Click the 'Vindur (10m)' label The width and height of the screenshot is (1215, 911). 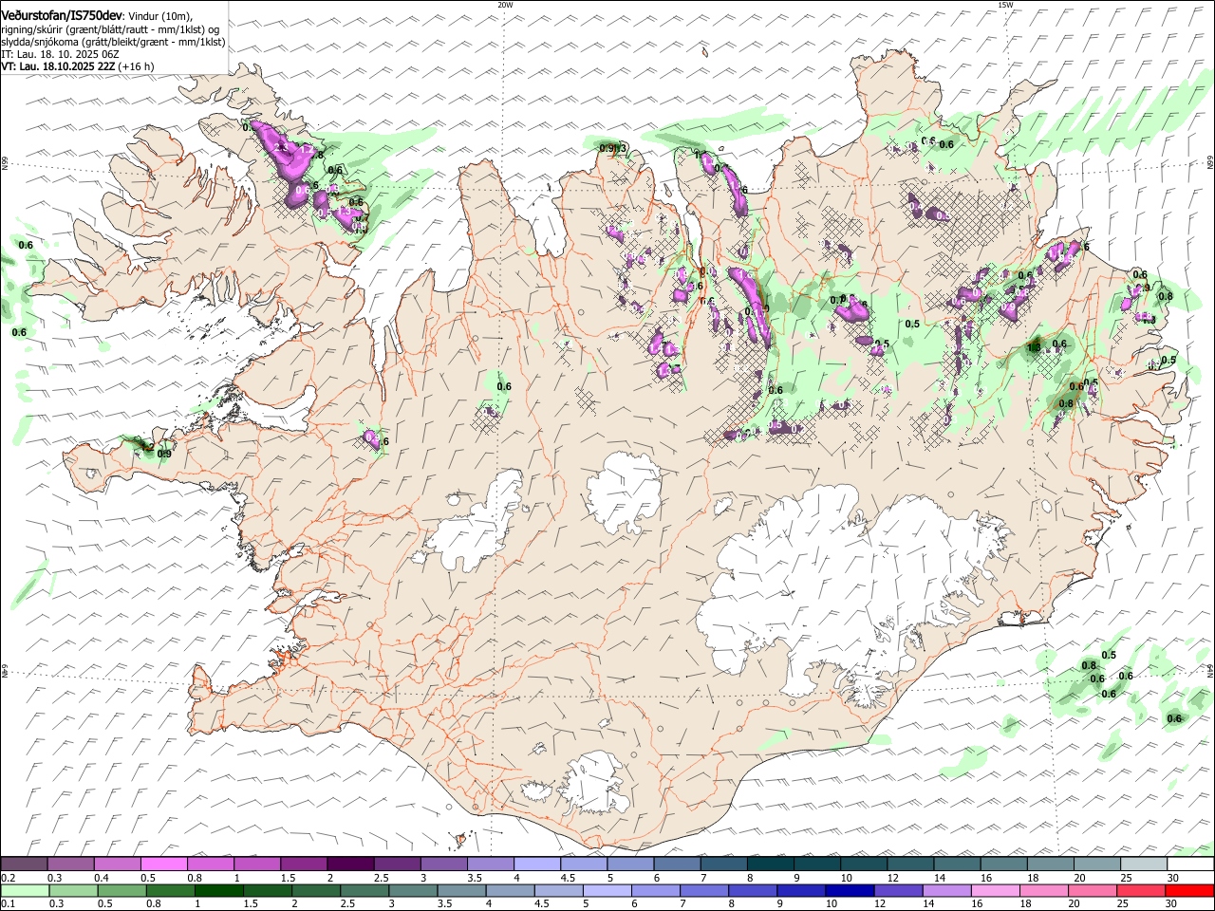(159, 17)
